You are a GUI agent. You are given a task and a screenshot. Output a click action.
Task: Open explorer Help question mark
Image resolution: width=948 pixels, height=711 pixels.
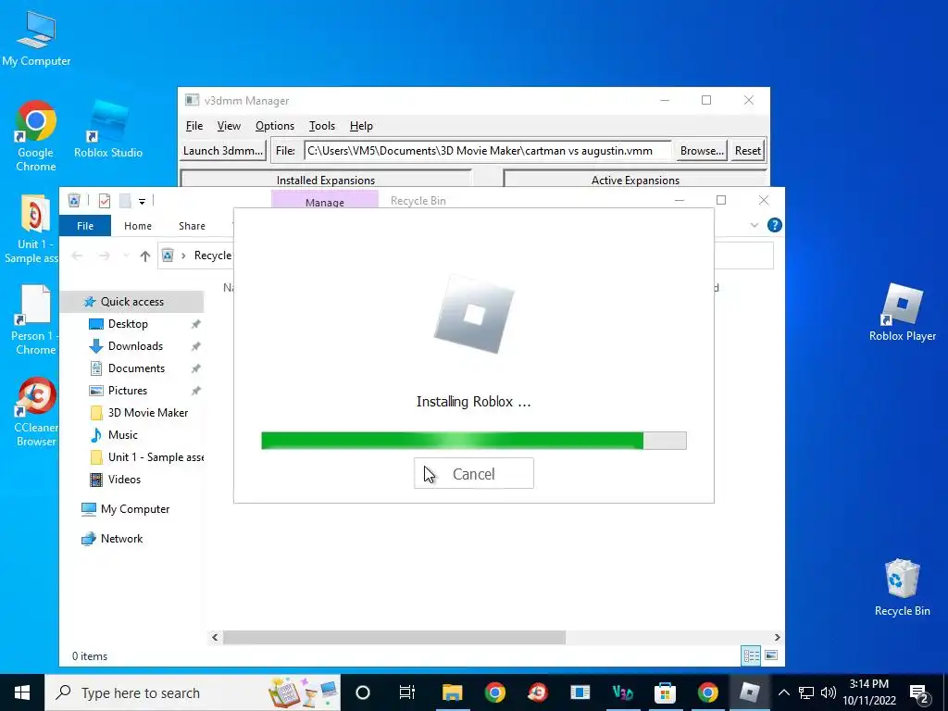point(774,225)
